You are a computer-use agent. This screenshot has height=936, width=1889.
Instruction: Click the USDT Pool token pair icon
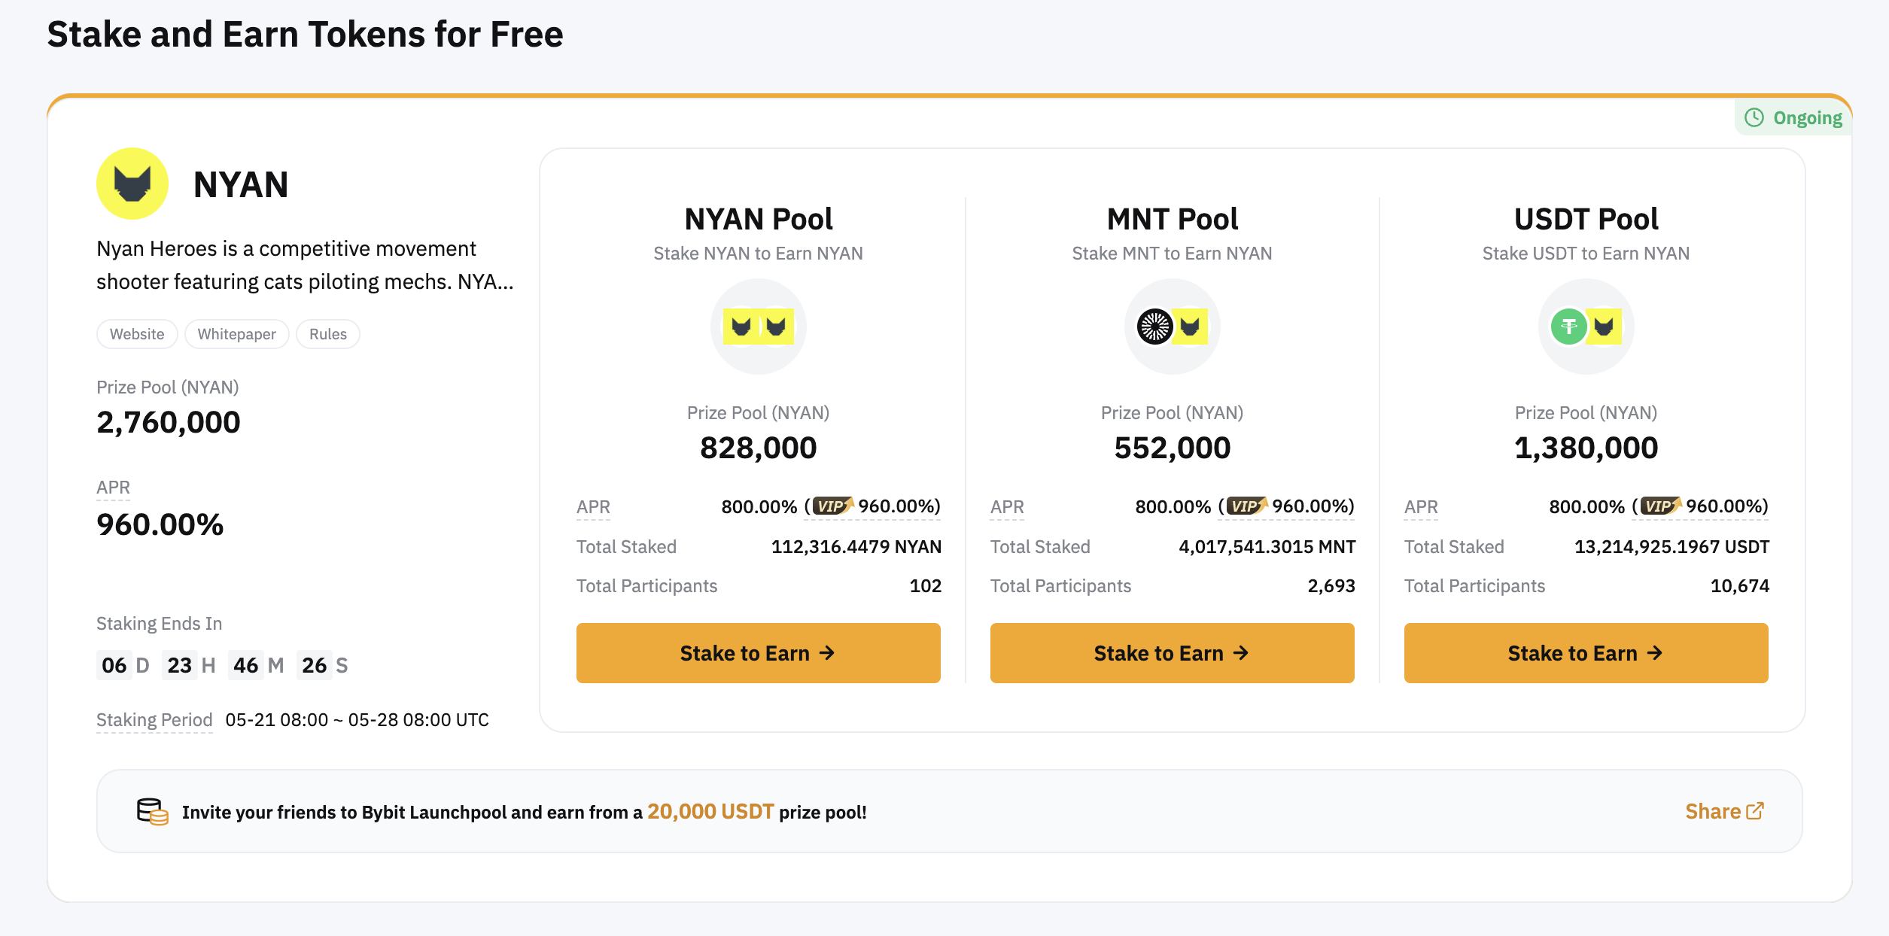pos(1586,327)
